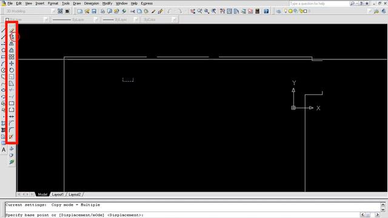Viewport: 388px width, 218px height.
Task: Click the Cut (scissors) icon
Action: point(133,11)
